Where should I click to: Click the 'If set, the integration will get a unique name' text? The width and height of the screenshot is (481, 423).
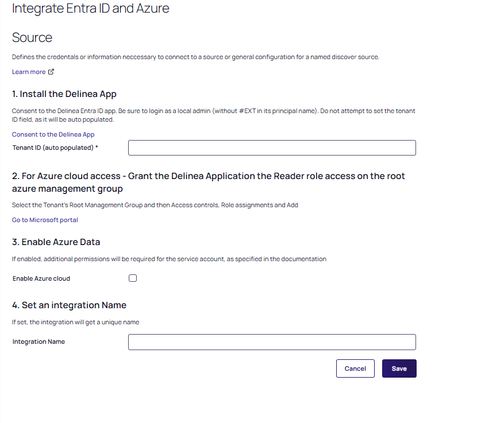(75, 322)
